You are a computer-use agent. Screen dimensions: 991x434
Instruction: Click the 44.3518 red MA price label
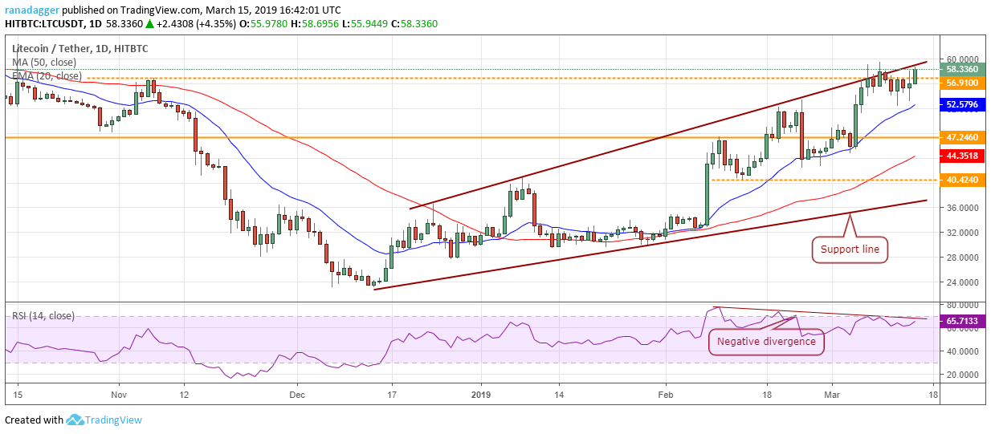coord(963,156)
